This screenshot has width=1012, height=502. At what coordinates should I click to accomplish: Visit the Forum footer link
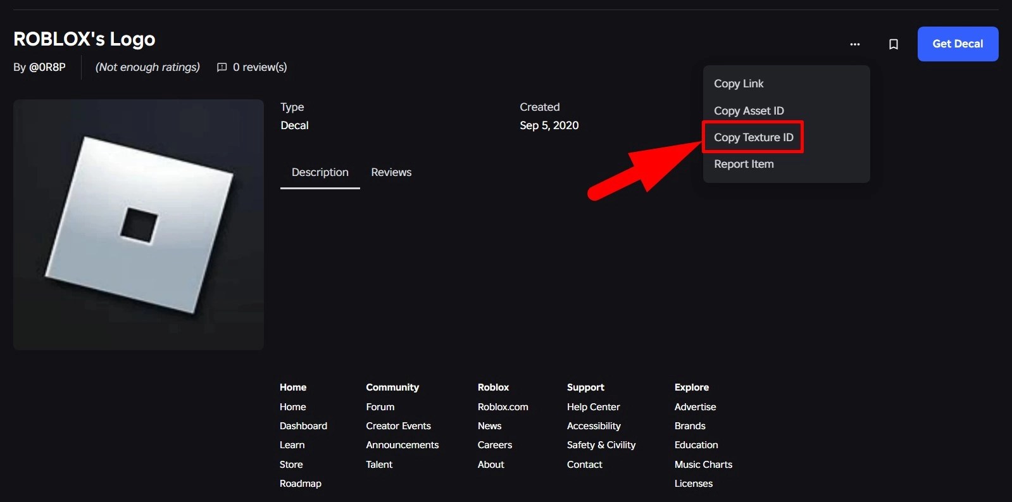coord(380,407)
